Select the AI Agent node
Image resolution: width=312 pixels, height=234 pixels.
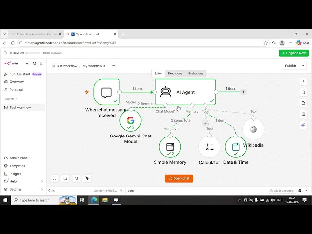click(185, 92)
